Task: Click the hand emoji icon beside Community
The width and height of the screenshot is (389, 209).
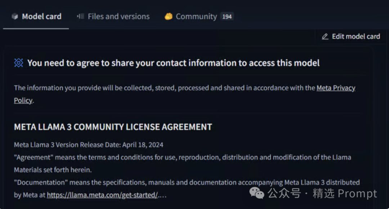Action: coord(169,16)
